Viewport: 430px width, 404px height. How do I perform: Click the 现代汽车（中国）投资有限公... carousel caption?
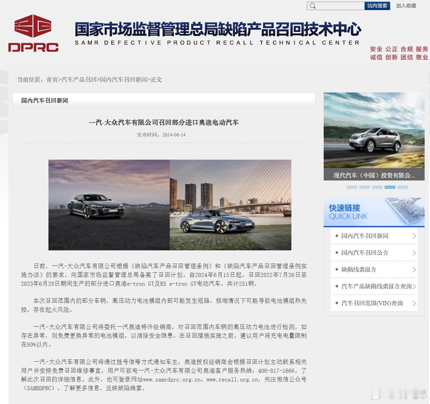click(374, 175)
